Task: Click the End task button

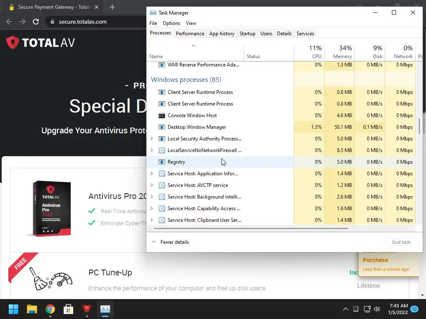Action: tap(401, 242)
